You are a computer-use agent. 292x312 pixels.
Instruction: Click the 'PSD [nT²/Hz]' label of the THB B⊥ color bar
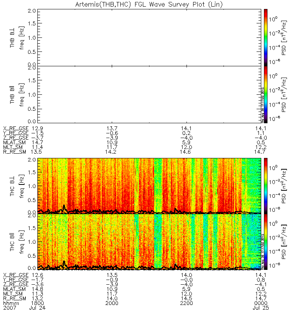pyautogui.click(x=284, y=37)
